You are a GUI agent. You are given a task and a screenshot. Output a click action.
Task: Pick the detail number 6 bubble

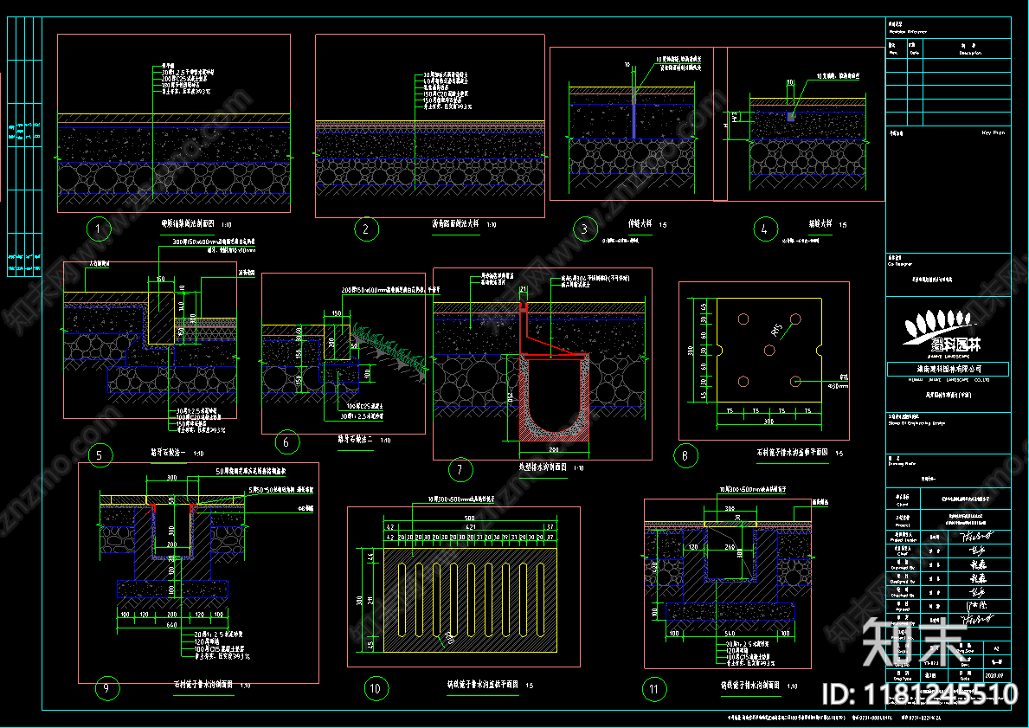click(x=286, y=442)
